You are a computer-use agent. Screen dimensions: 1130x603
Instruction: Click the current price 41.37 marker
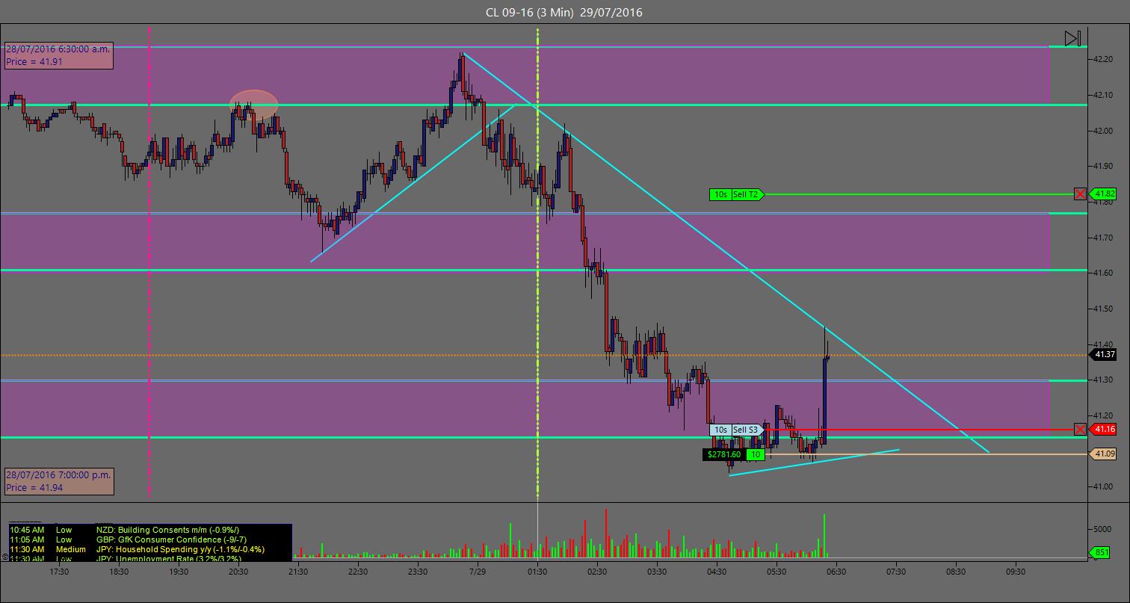tap(1104, 355)
